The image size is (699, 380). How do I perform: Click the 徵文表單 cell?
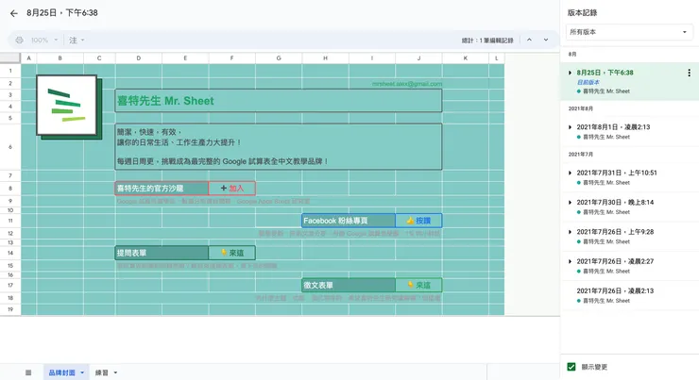tap(349, 285)
